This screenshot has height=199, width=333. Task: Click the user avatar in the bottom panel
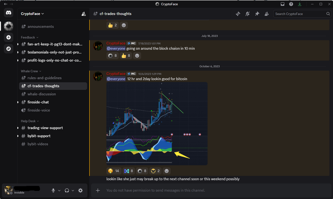coord(9,190)
